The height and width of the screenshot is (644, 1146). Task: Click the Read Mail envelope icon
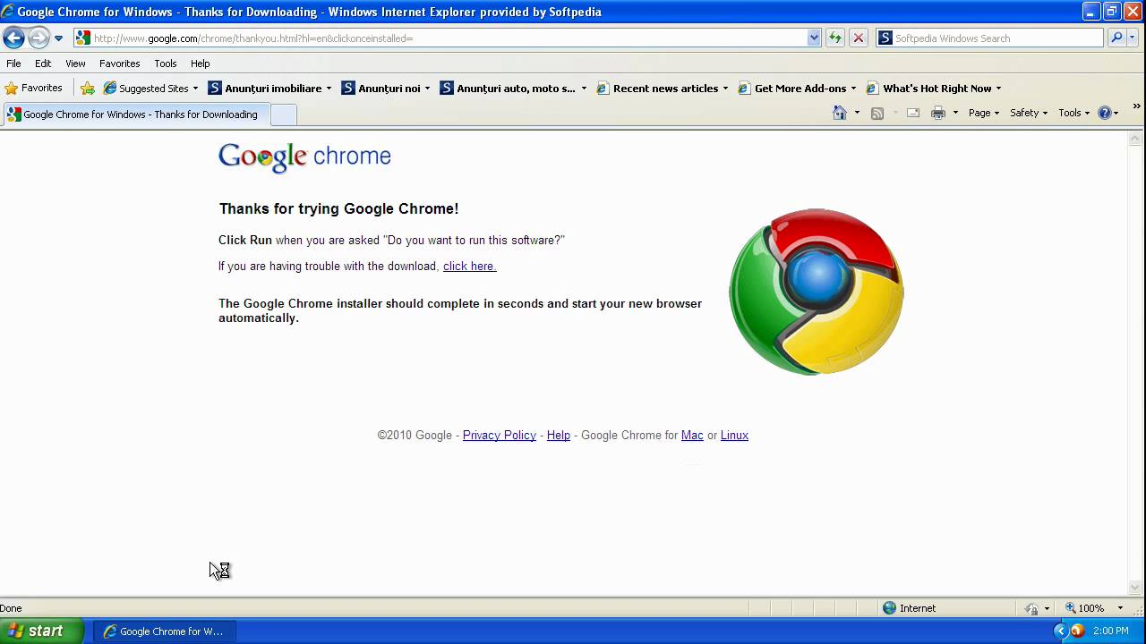coord(913,113)
